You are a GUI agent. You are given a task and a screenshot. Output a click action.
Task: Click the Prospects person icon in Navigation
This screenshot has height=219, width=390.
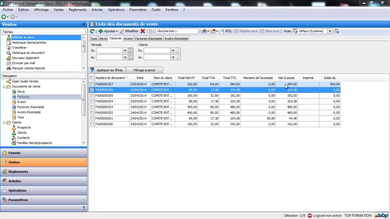click(14, 127)
